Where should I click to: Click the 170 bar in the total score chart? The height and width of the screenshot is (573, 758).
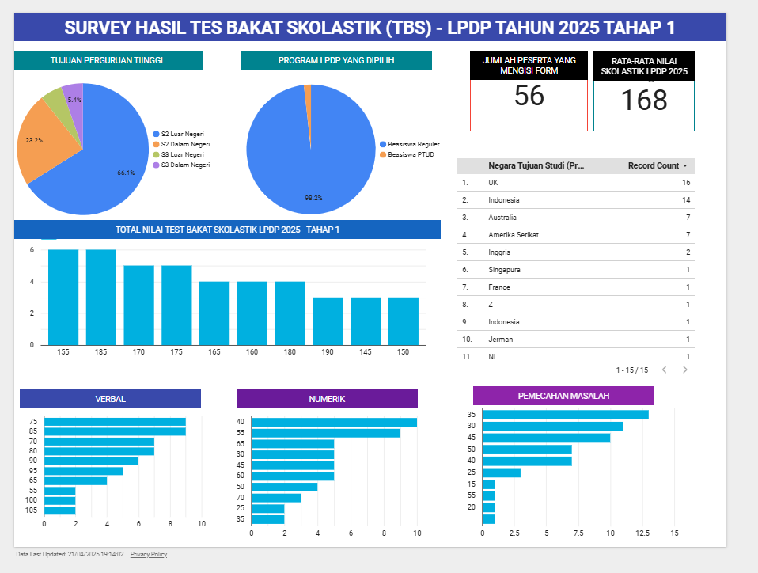tap(138, 305)
